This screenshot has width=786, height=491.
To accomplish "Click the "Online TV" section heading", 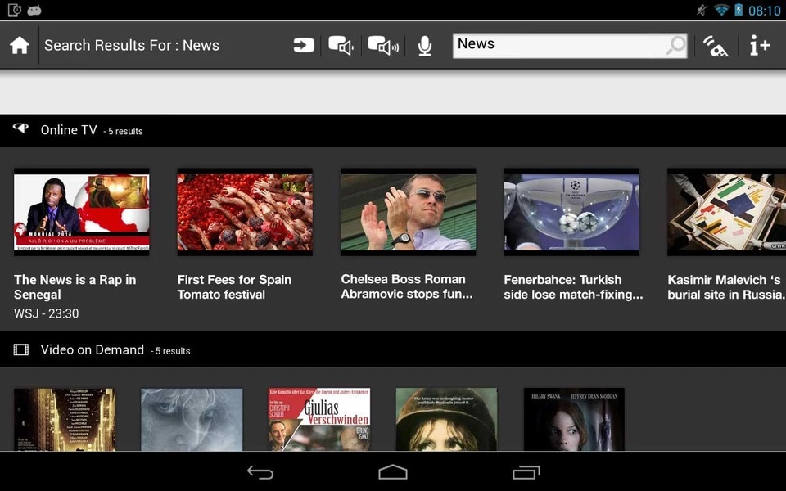I will (69, 130).
